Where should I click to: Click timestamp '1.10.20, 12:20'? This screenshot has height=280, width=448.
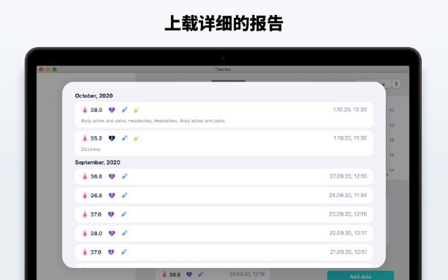[349, 110]
